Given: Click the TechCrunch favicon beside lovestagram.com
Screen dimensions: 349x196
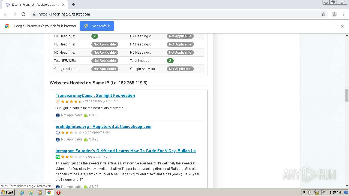Looking at the screenshot, I should tap(58, 157).
